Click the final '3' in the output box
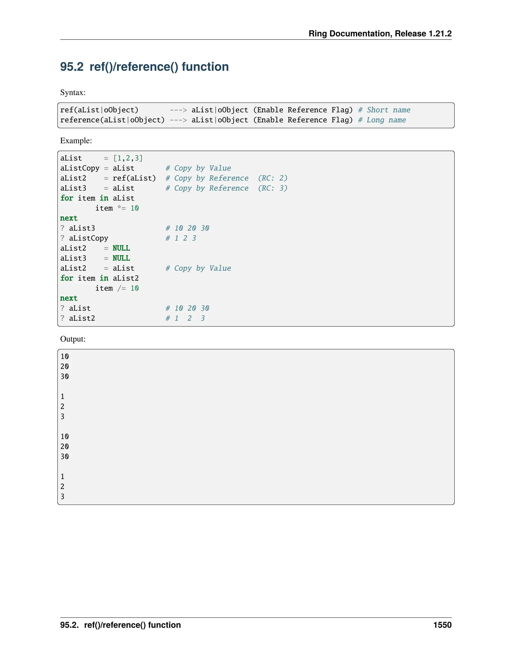Image resolution: width=512 pixels, height=663 pixels. [x=62, y=497]
